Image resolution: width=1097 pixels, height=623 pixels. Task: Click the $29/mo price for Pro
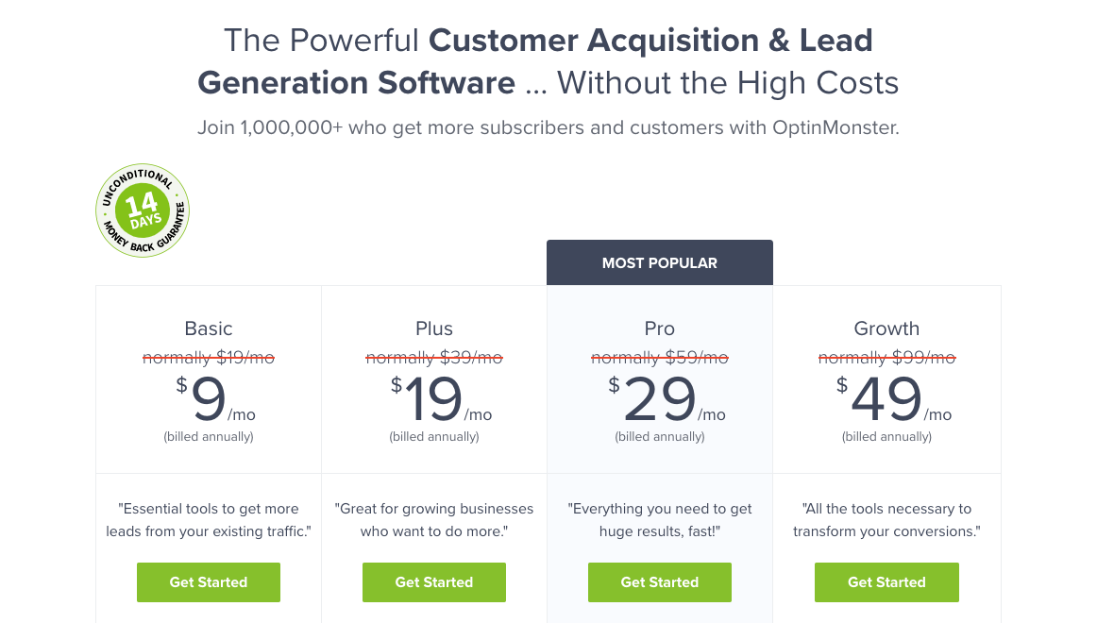click(x=659, y=400)
